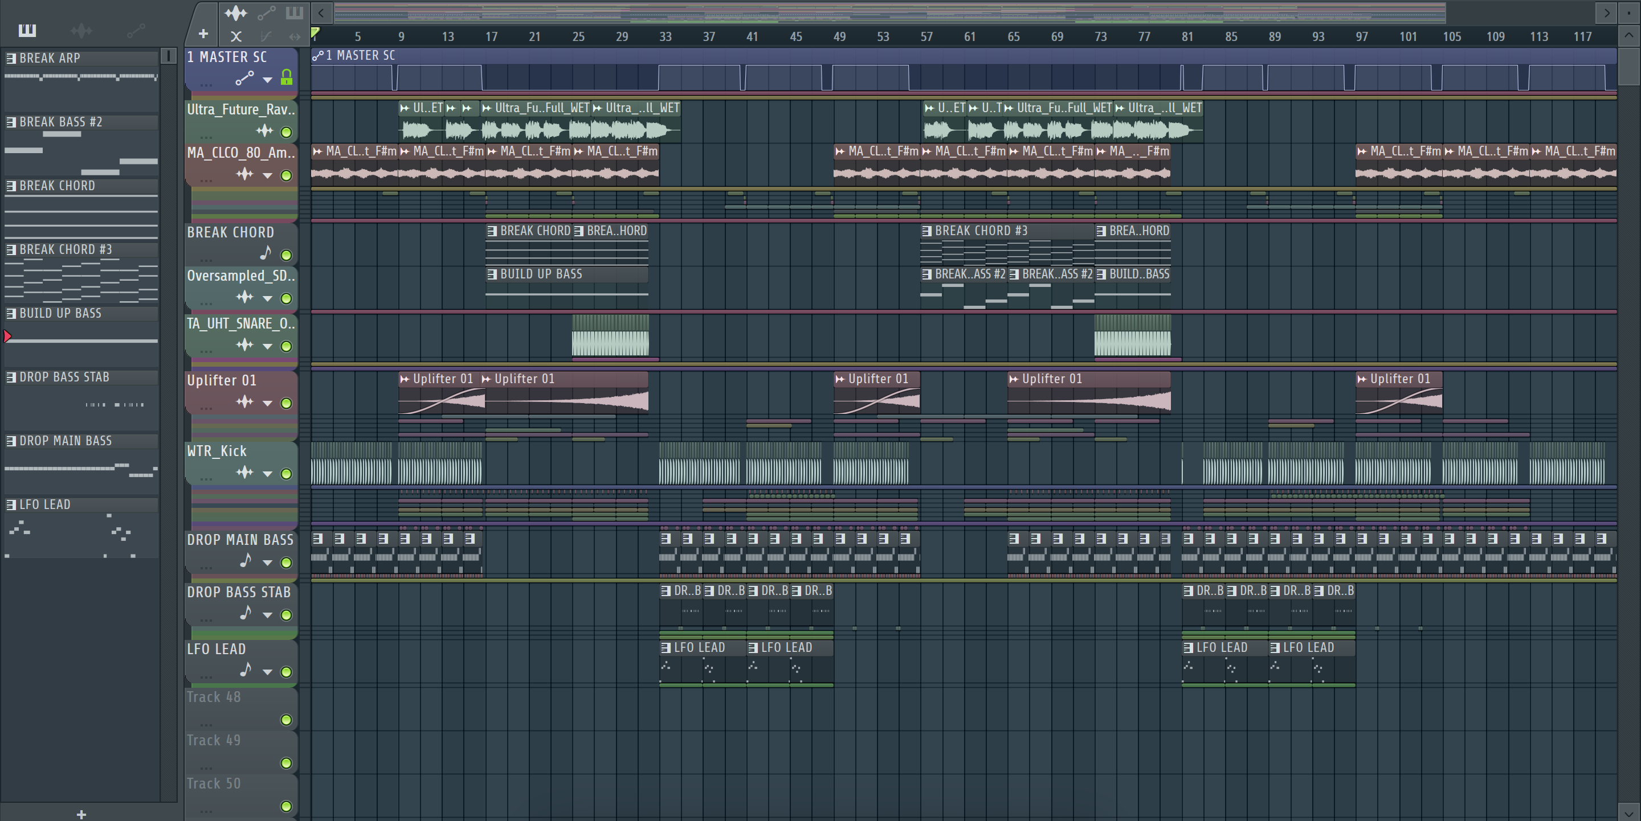Click waveform icon on MA_CLCO_80_Am track
1641x821 pixels.
tap(244, 174)
